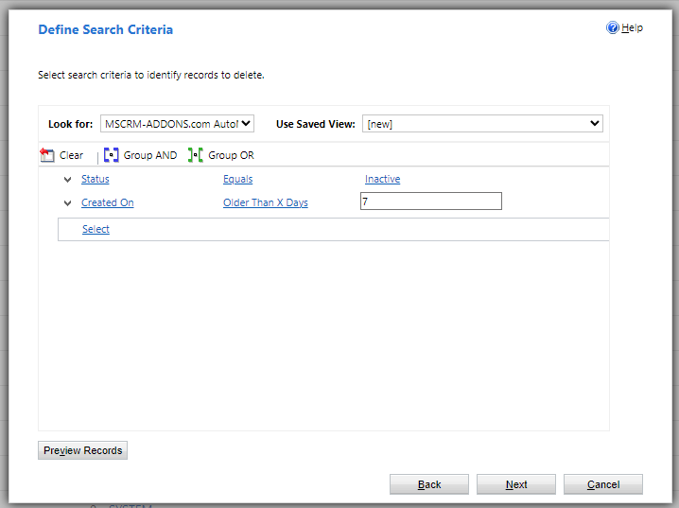The width and height of the screenshot is (679, 508).
Task: Click the Cancel button
Action: pos(603,484)
